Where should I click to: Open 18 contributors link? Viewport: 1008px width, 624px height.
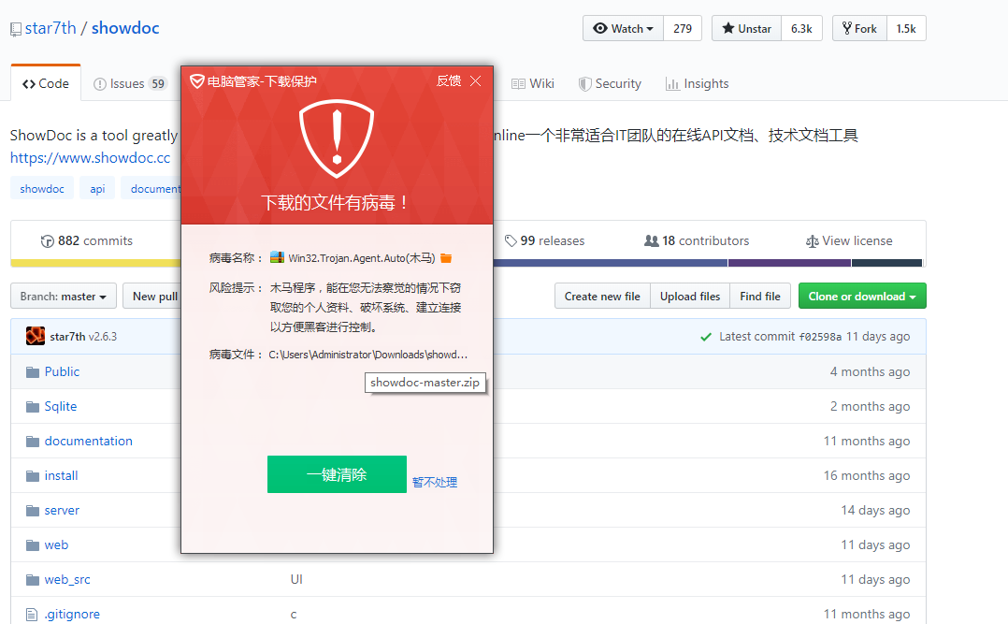(x=697, y=240)
